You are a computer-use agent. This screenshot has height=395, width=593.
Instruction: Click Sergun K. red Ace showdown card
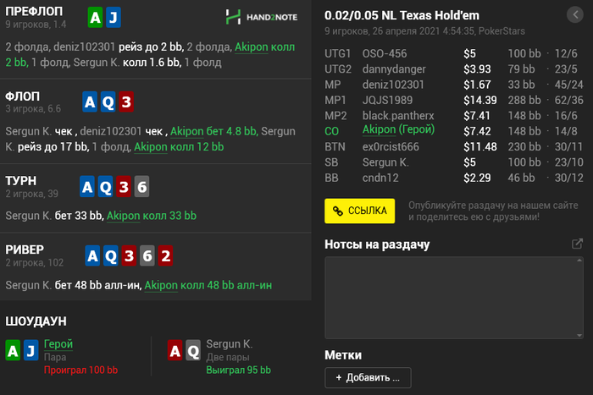pyautogui.click(x=175, y=350)
